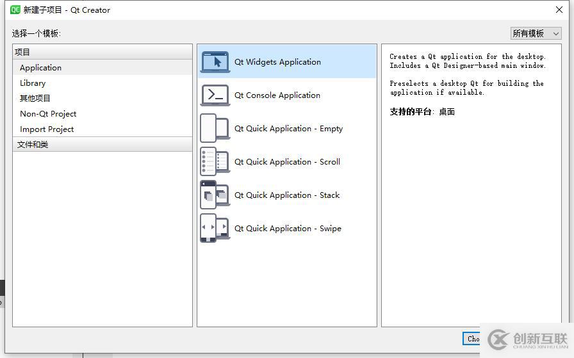Click the Qt Quick Application Swipe icon
This screenshot has width=574, height=358.
click(x=215, y=228)
